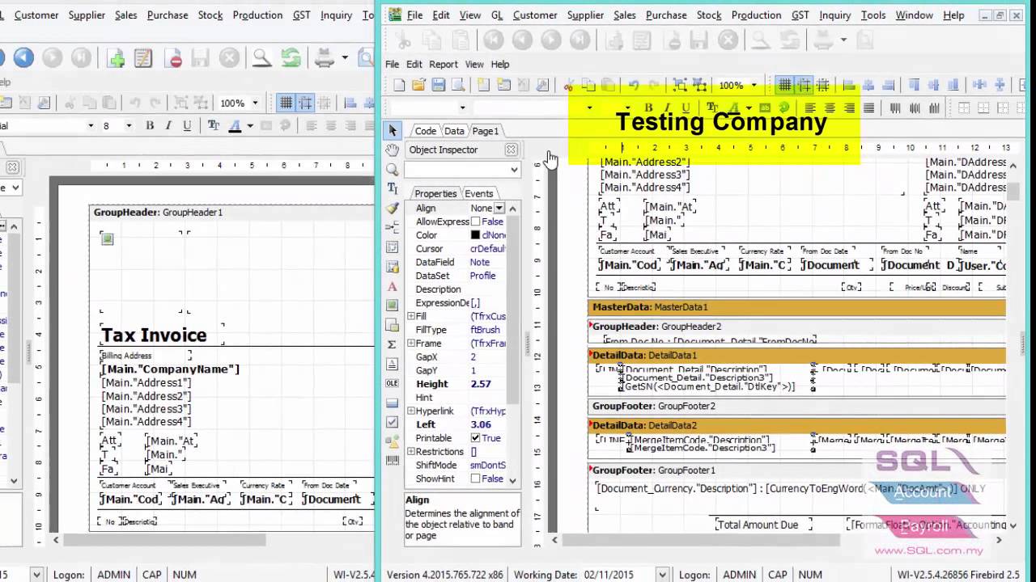The image size is (1036, 582).
Task: Switch to the Events tab
Action: click(x=478, y=193)
